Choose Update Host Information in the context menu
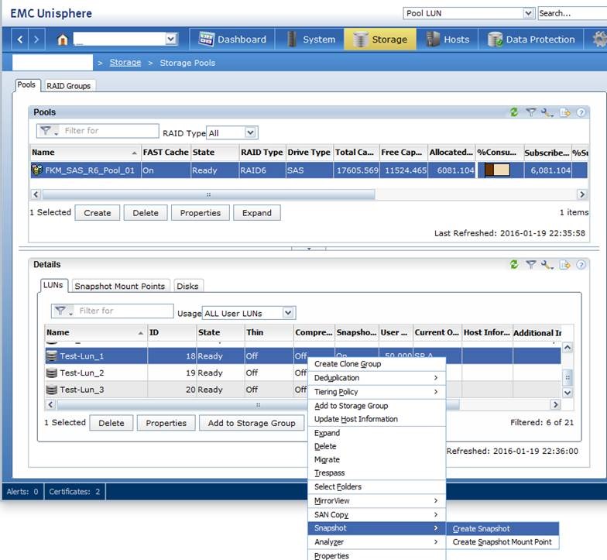Image resolution: width=607 pixels, height=560 pixels. click(x=376, y=419)
